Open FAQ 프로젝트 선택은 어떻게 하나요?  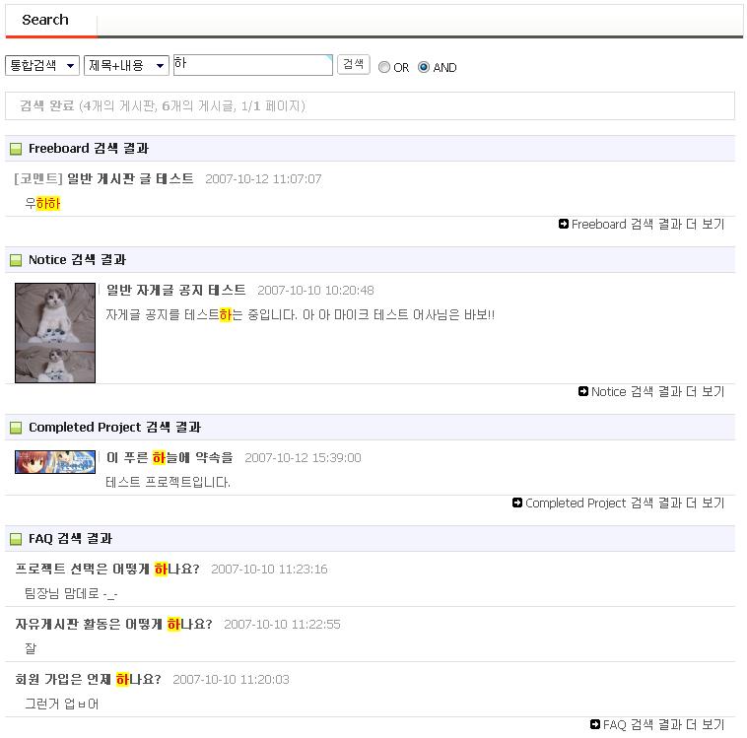coord(107,569)
